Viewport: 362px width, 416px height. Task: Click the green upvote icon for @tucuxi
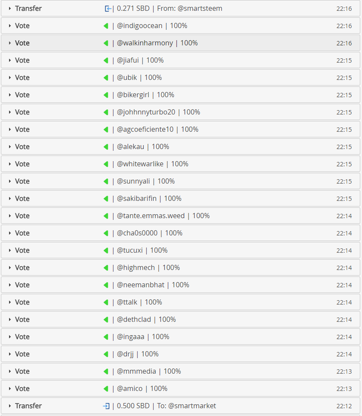coord(106,250)
